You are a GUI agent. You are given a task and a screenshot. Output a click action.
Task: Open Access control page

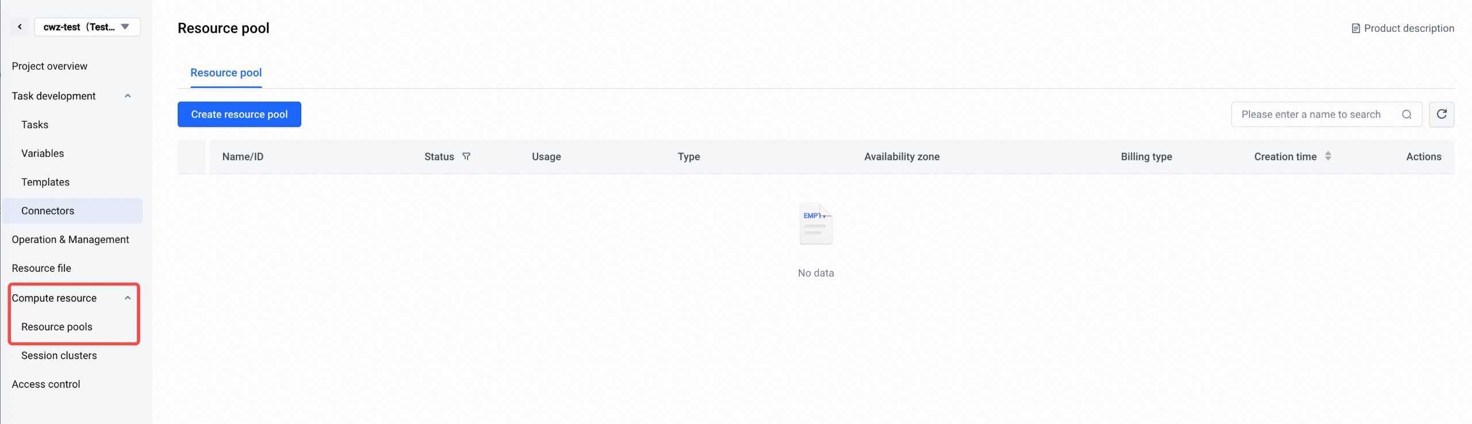(46, 384)
